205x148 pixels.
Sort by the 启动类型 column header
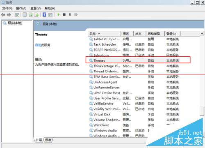coord(155,34)
